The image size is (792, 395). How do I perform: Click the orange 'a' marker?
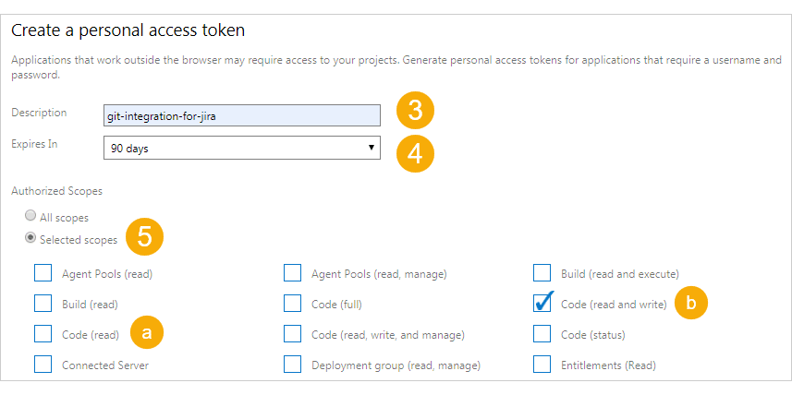point(147,332)
